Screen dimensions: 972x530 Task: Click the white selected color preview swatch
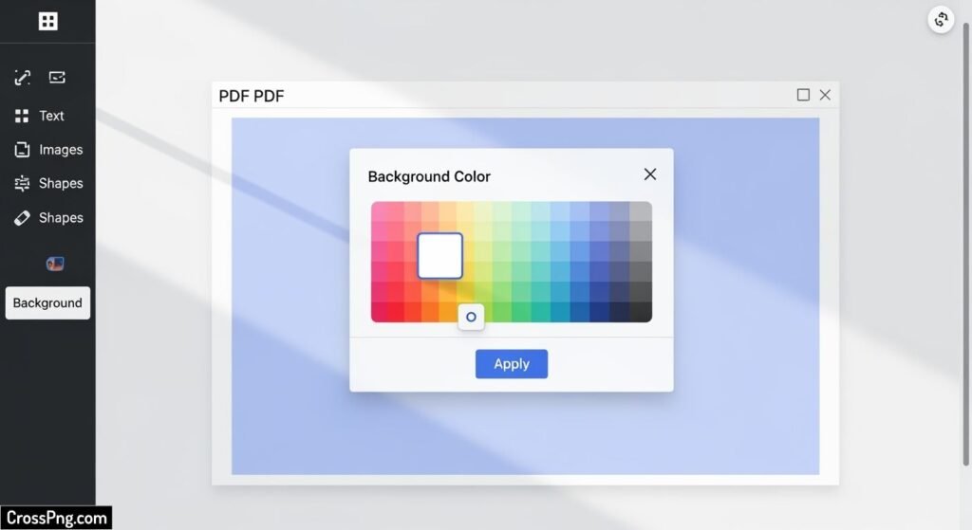[440, 256]
